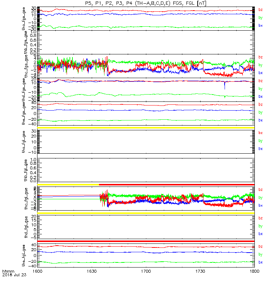Image resolution: width=273 pixels, height=292 pixels.
Task: Pick the by legend of thd_fgl_gse panel
Action: click(x=261, y=226)
